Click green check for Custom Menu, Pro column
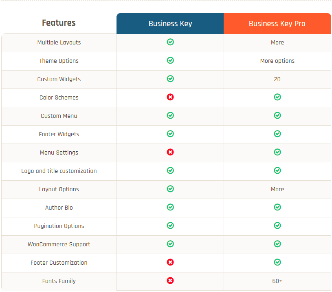The image size is (332, 292). [277, 115]
